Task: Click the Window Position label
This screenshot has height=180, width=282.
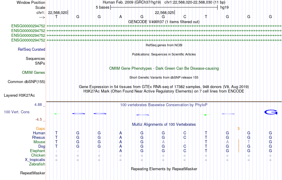Action: click(x=31, y=2)
